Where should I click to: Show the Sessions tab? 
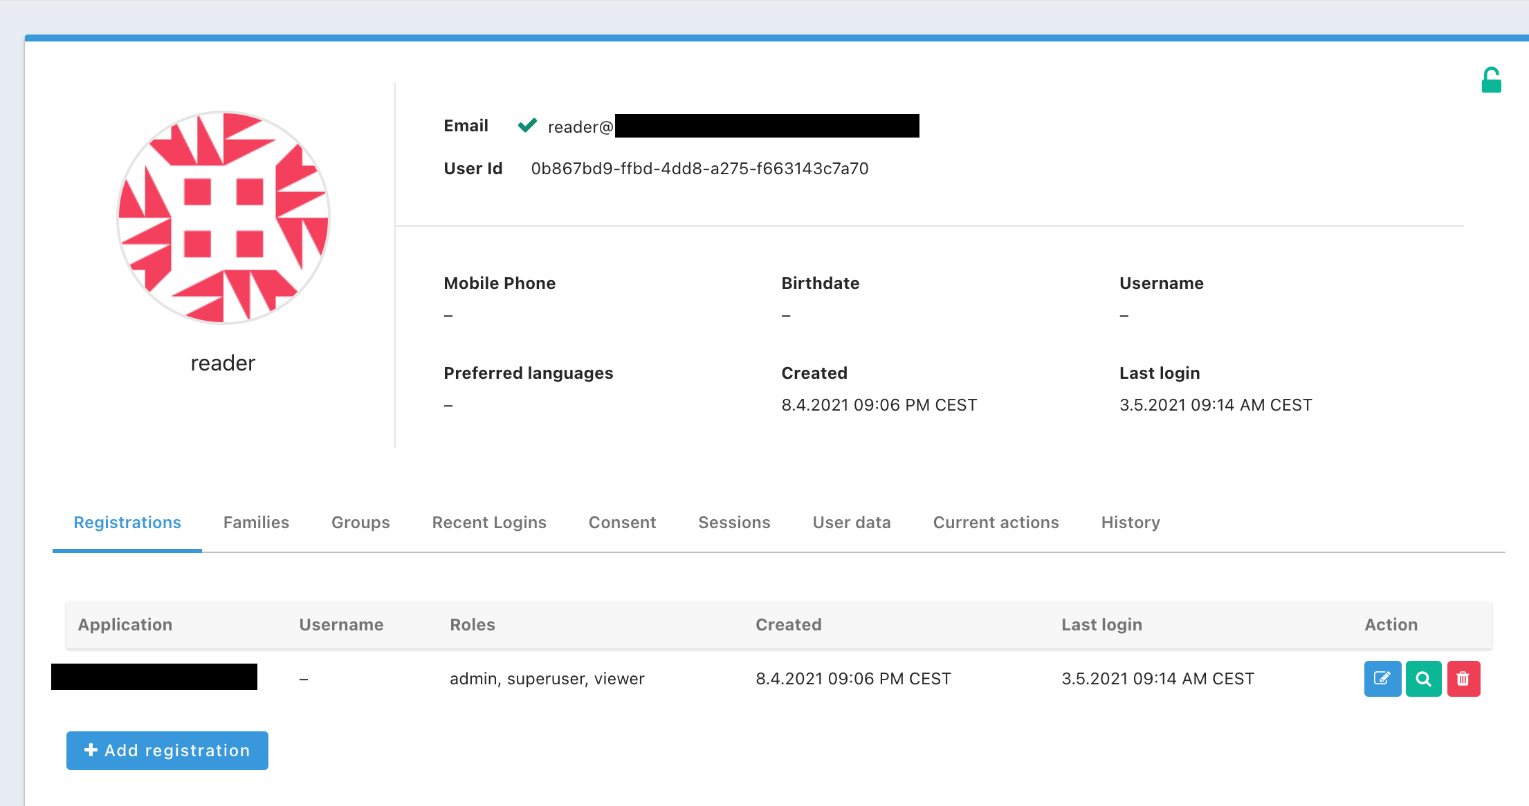point(734,523)
